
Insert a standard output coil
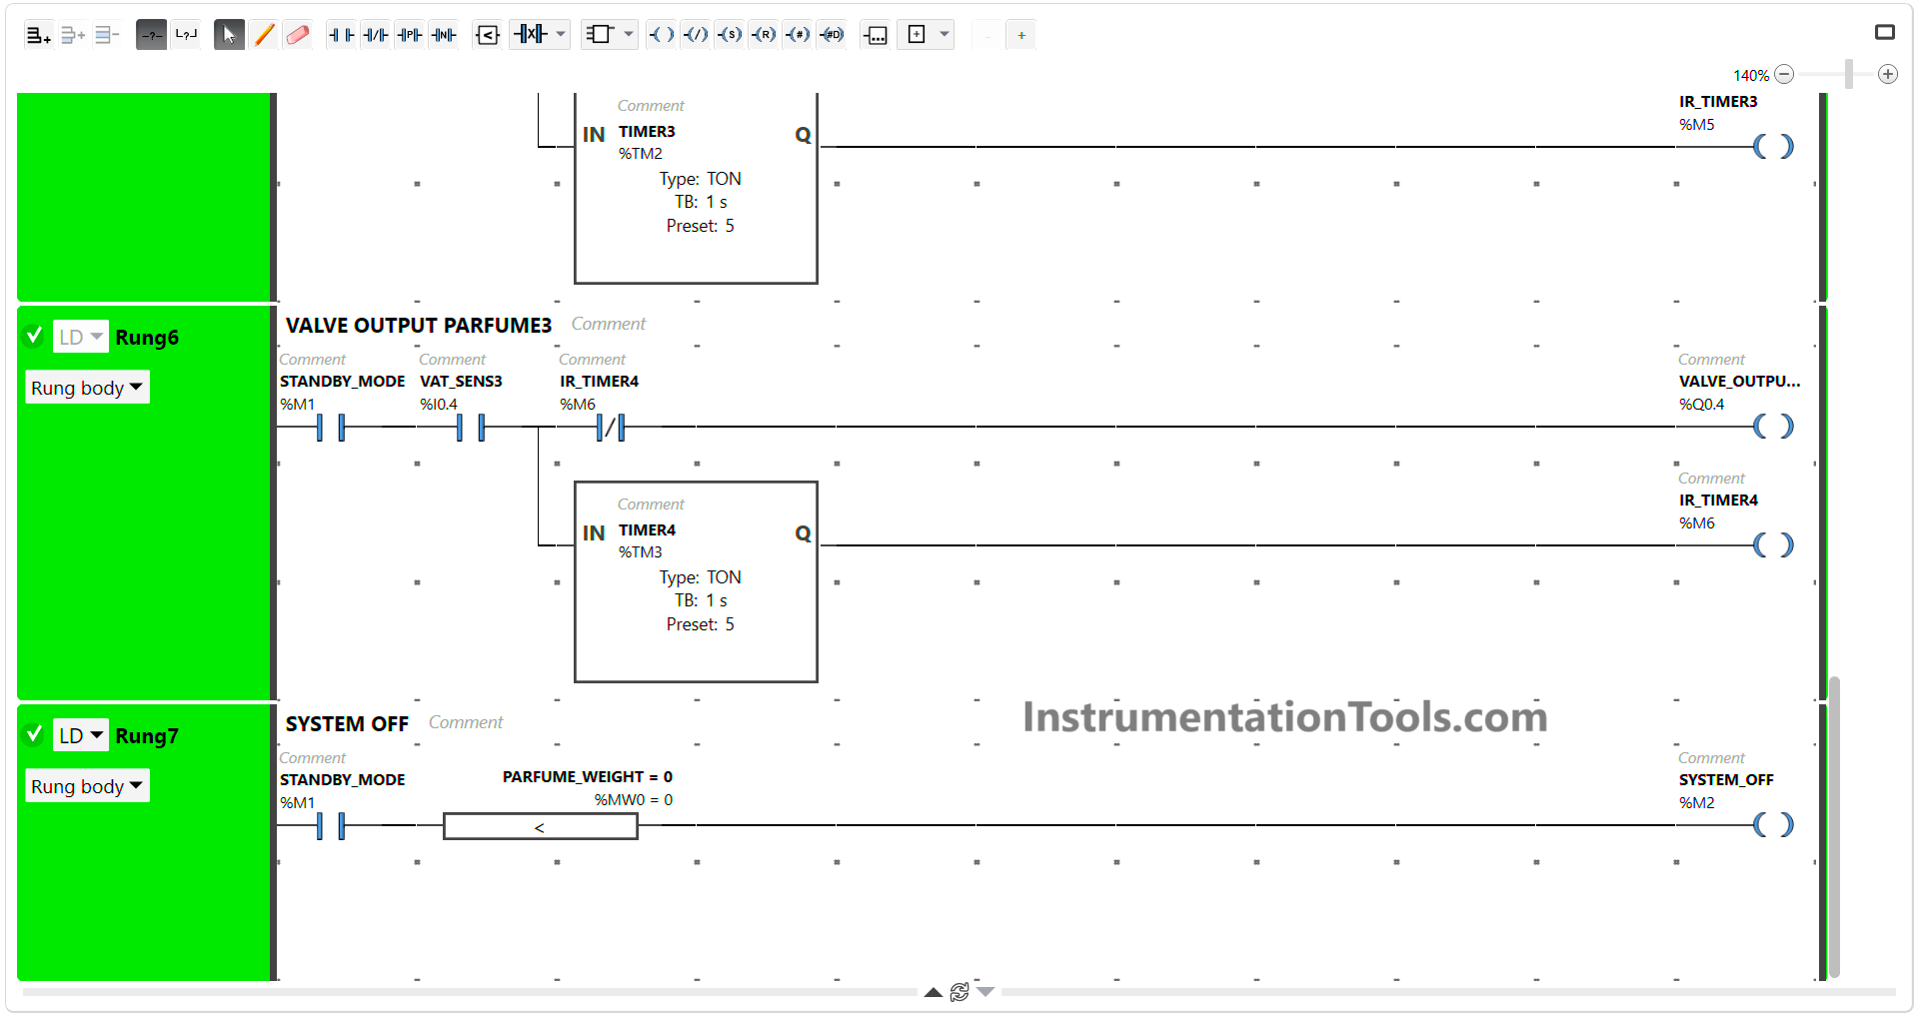click(x=662, y=35)
